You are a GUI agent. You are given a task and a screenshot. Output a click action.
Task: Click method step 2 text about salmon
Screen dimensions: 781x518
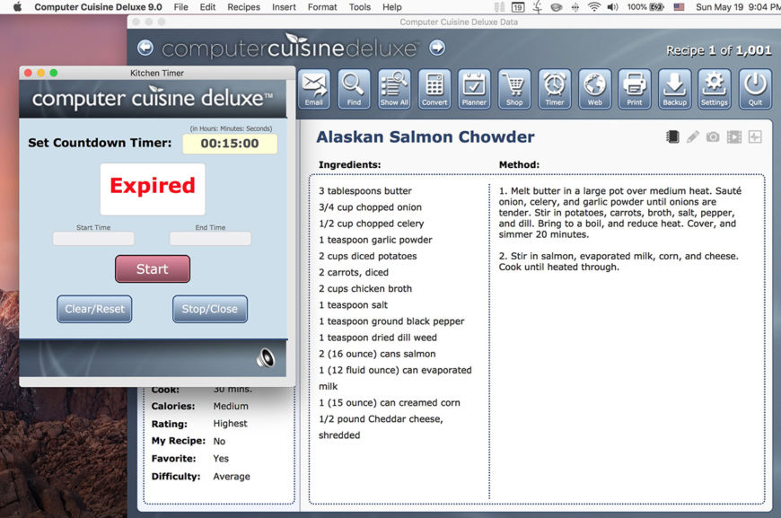pyautogui.click(x=619, y=261)
